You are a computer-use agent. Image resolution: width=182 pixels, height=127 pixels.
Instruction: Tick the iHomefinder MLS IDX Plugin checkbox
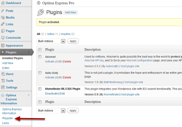tap(40, 89)
